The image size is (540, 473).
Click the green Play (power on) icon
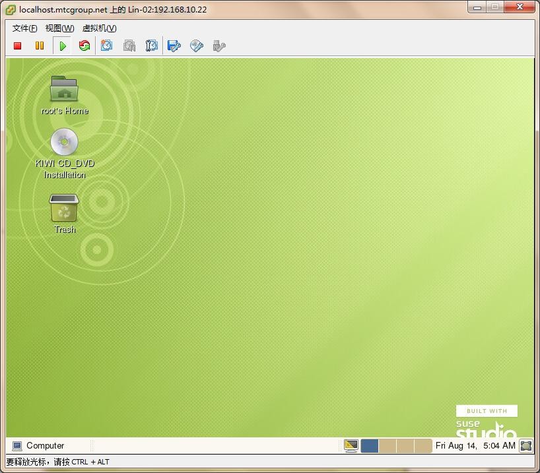(62, 46)
